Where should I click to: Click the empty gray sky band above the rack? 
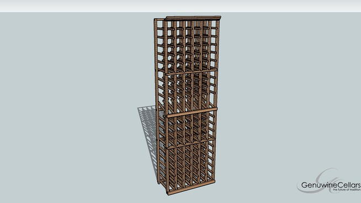point(180,6)
